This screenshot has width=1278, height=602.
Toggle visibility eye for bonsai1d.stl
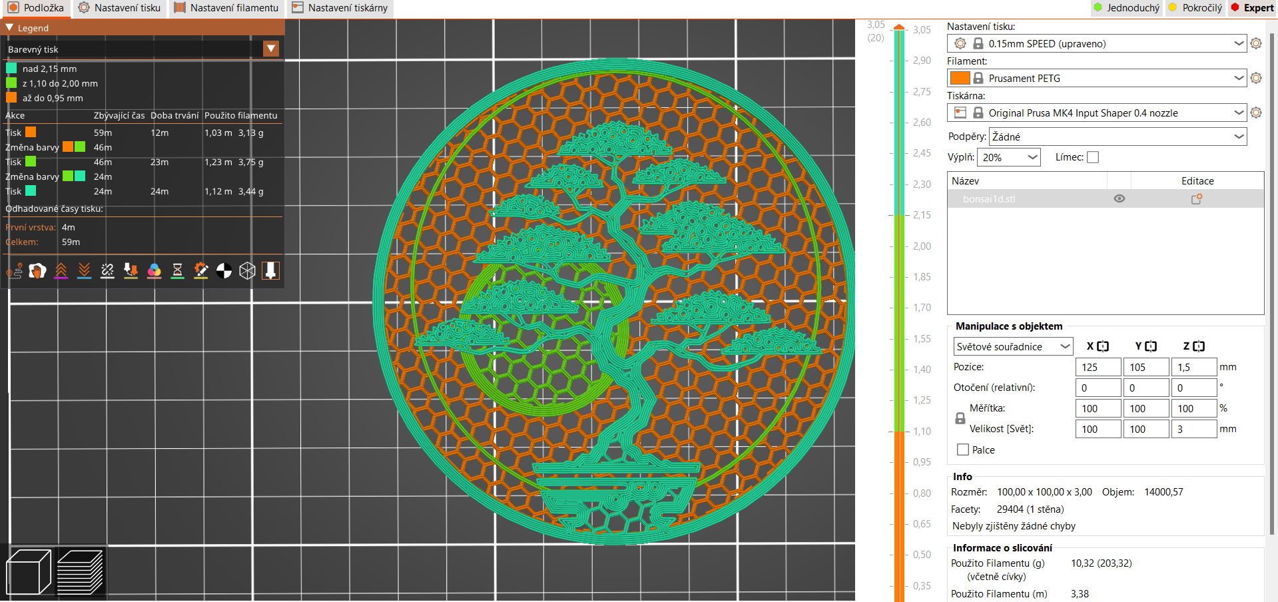click(x=1119, y=198)
